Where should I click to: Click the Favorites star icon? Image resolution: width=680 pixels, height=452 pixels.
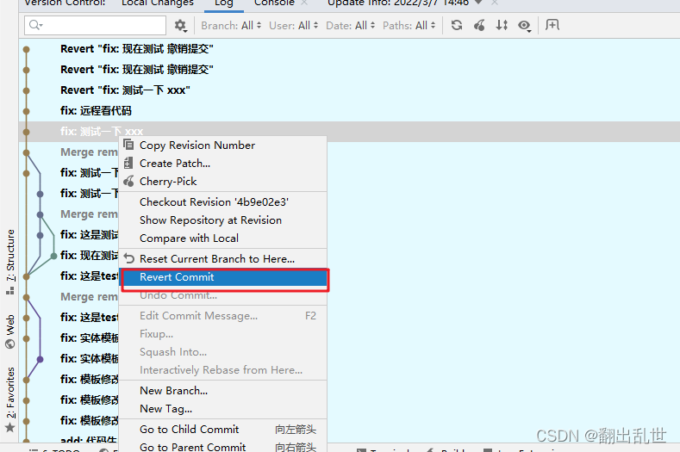[x=10, y=427]
